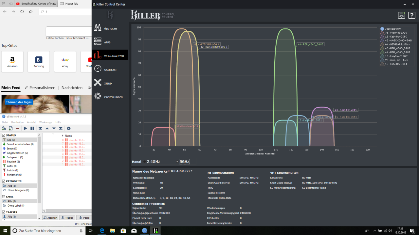Add torrent link in qBittorrent toolbar
Viewport: 419px width, 235px height.
coord(4,128)
